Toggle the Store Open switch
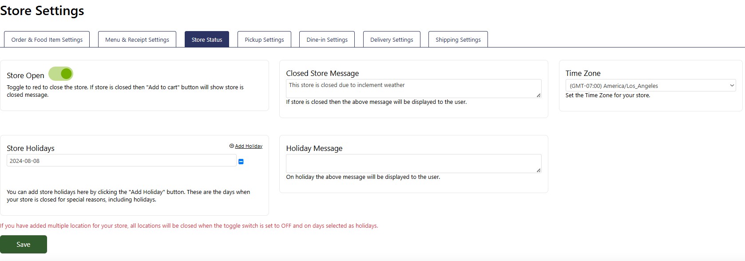 61,74
